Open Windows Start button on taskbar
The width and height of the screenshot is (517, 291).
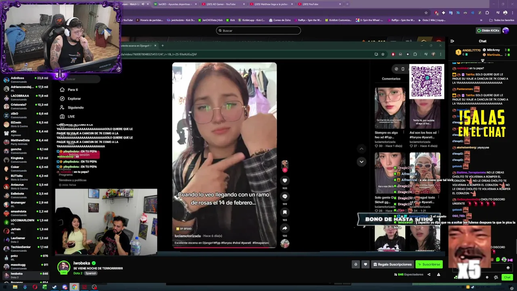[5, 287]
